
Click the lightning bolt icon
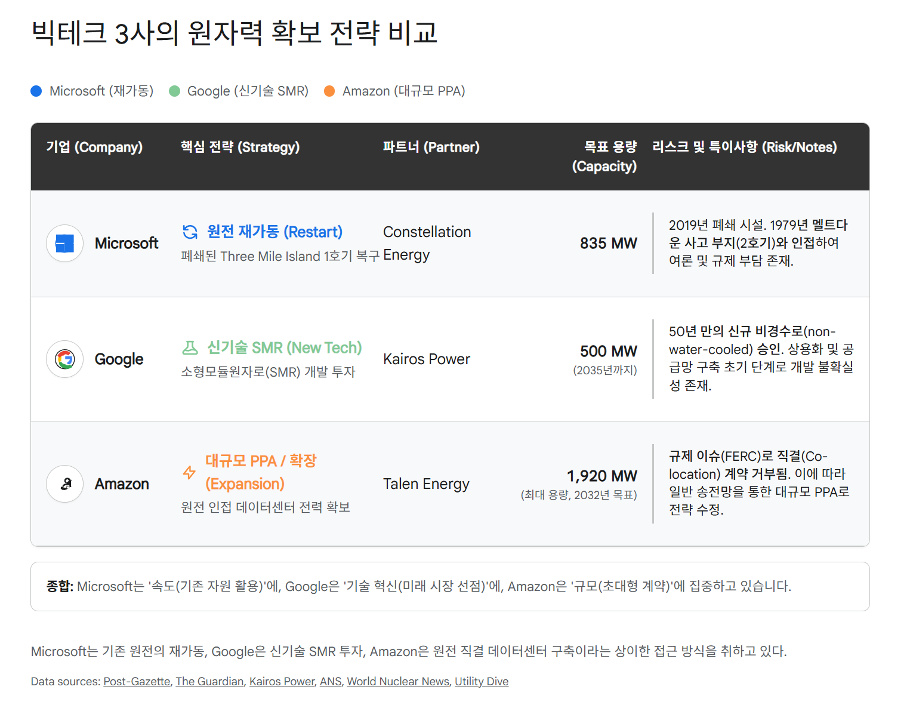tap(189, 472)
